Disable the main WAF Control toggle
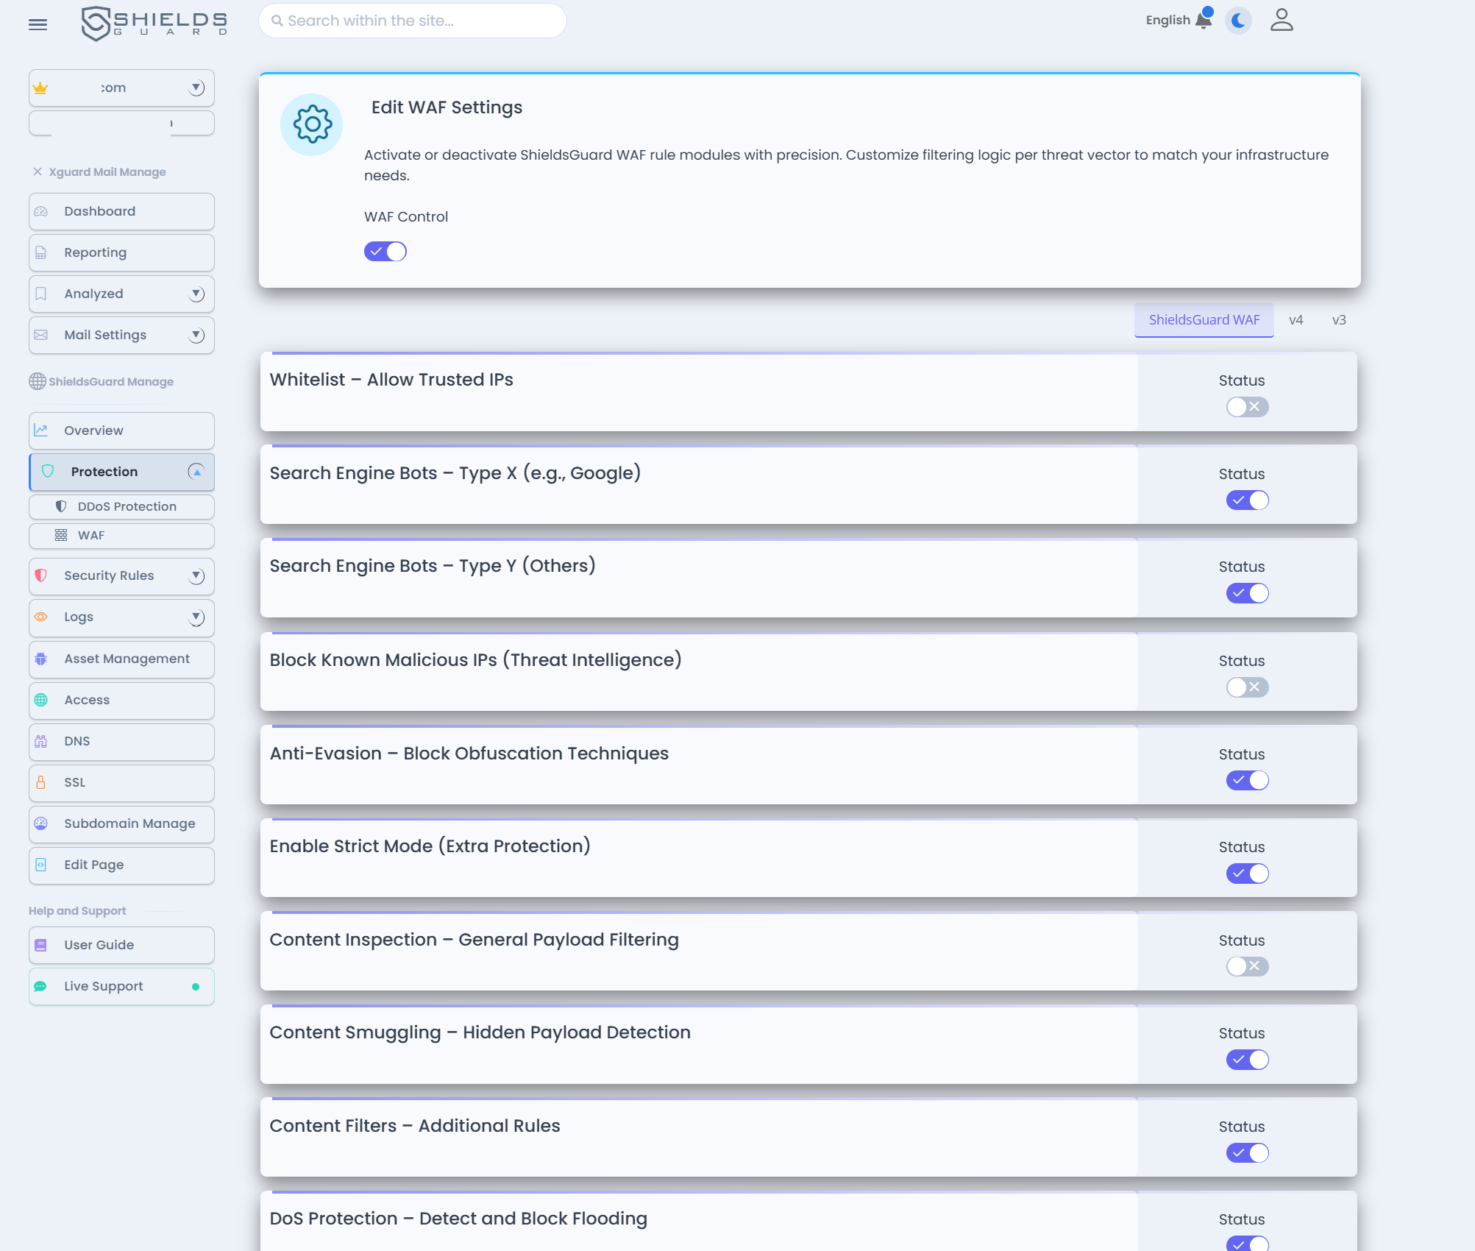Screen dimensions: 1475x1251 pos(385,252)
